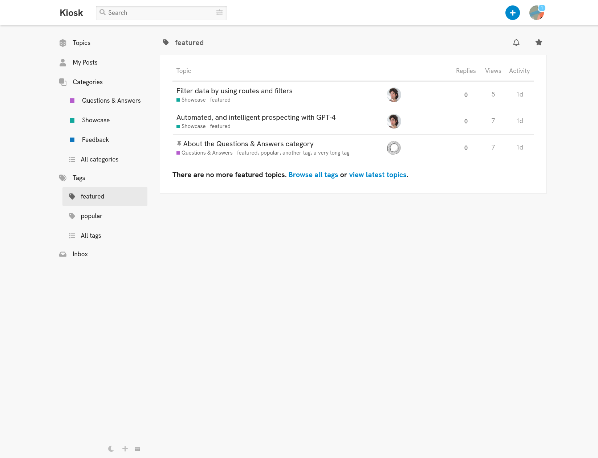Click author avatar on the GPT-4 prospecting topic
The width and height of the screenshot is (598, 458).
(x=394, y=121)
